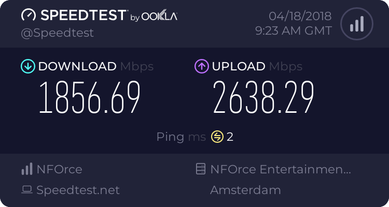The height and width of the screenshot is (207, 389).
Task: Click the laptop icon beside Speedtest.net
Action: (x=27, y=190)
